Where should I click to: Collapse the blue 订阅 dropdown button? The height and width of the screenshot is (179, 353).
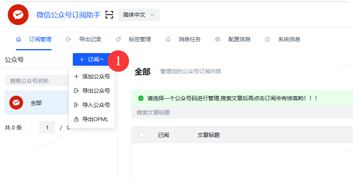91,59
